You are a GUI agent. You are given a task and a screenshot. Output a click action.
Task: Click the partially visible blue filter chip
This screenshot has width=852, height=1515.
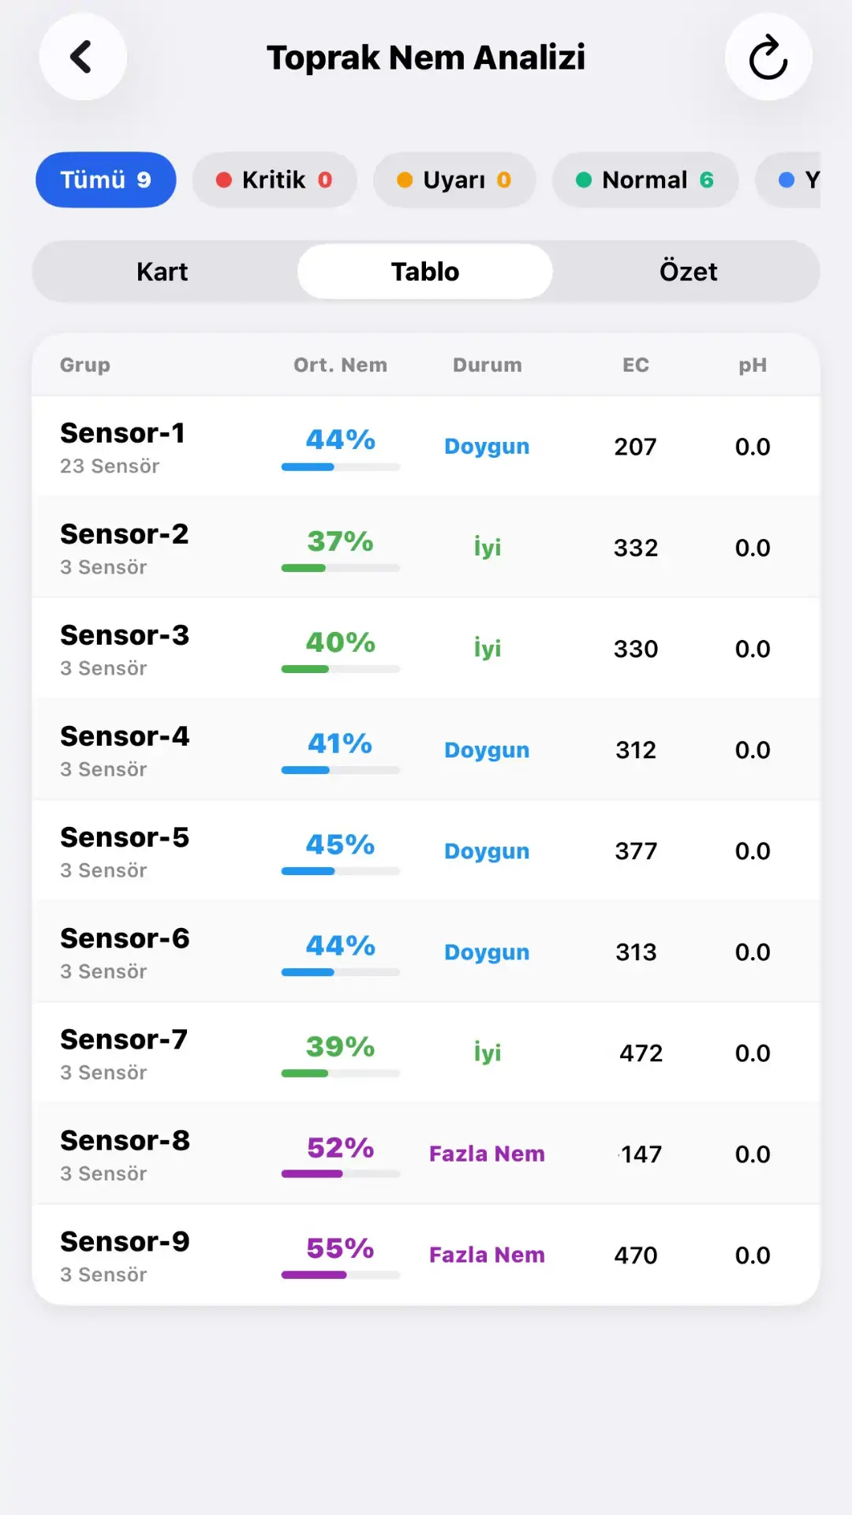[789, 180]
